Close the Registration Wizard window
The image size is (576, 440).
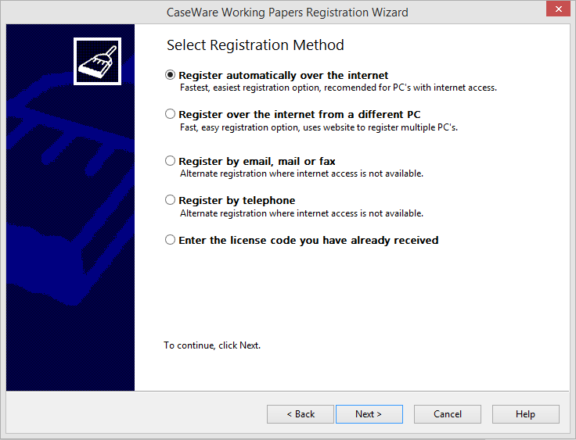pos(558,9)
